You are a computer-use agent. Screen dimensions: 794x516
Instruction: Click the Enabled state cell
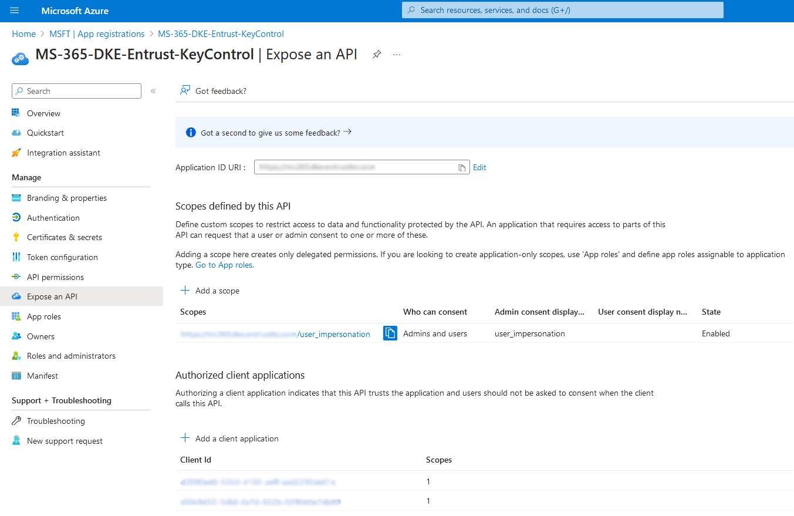tap(716, 333)
